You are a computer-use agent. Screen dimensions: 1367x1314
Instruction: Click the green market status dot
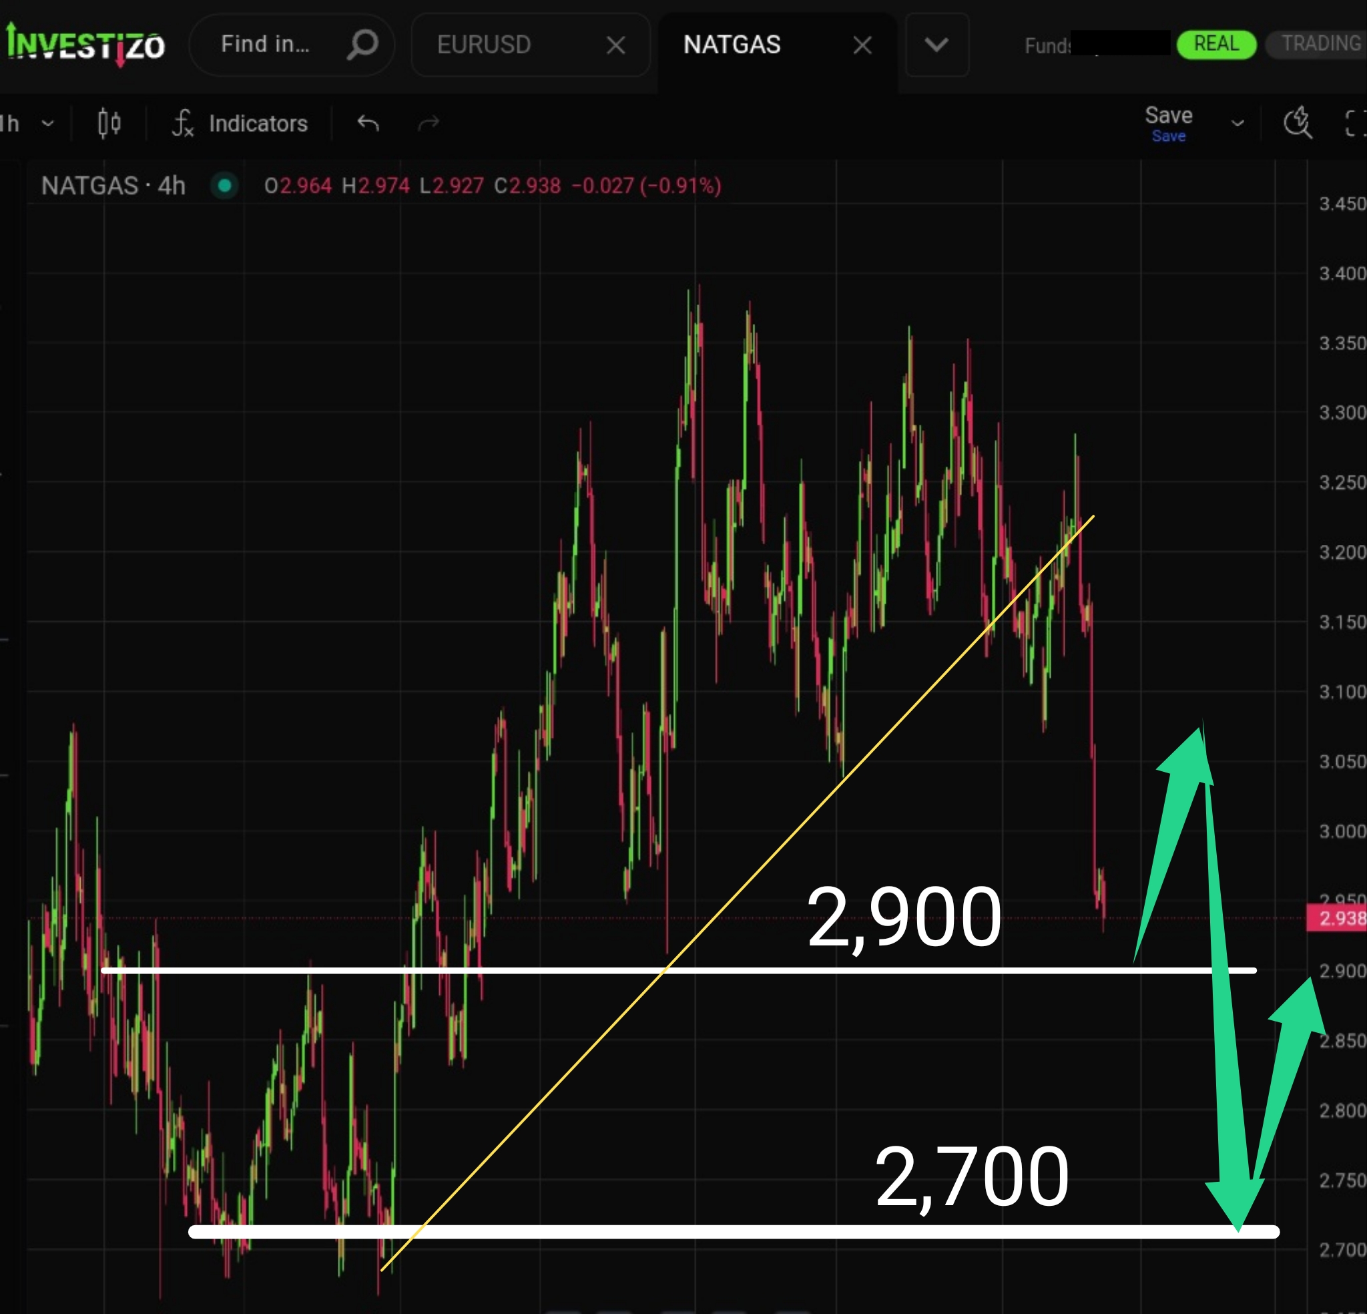pyautogui.click(x=224, y=186)
